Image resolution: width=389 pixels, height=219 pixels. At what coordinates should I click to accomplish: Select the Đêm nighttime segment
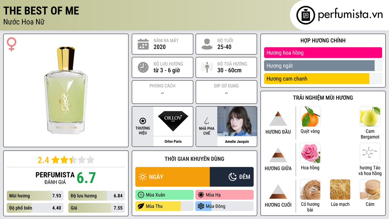[232, 177]
